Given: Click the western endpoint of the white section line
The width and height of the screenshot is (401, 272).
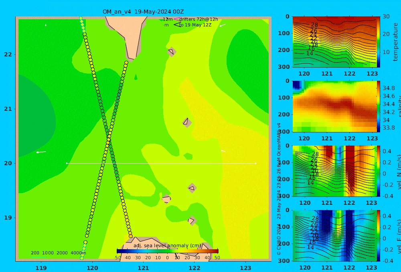Looking at the screenshot, I should [67, 163].
